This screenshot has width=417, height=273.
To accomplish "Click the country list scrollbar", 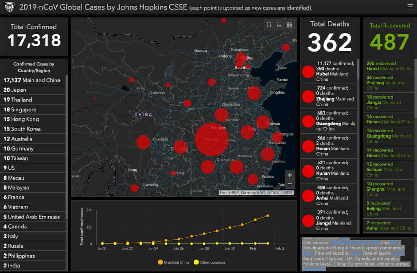I will (x=67, y=147).
